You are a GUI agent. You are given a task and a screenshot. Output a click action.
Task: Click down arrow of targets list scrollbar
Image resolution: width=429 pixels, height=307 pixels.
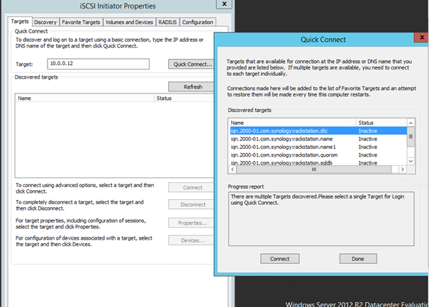tap(411, 162)
